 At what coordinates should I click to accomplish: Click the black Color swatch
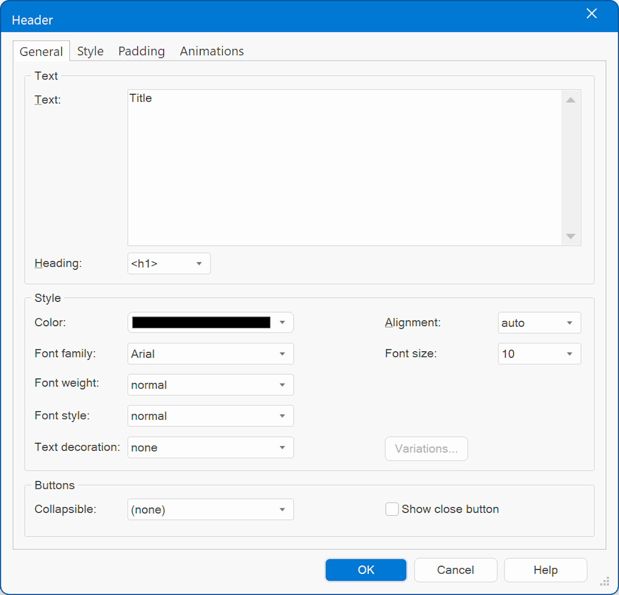pos(201,322)
